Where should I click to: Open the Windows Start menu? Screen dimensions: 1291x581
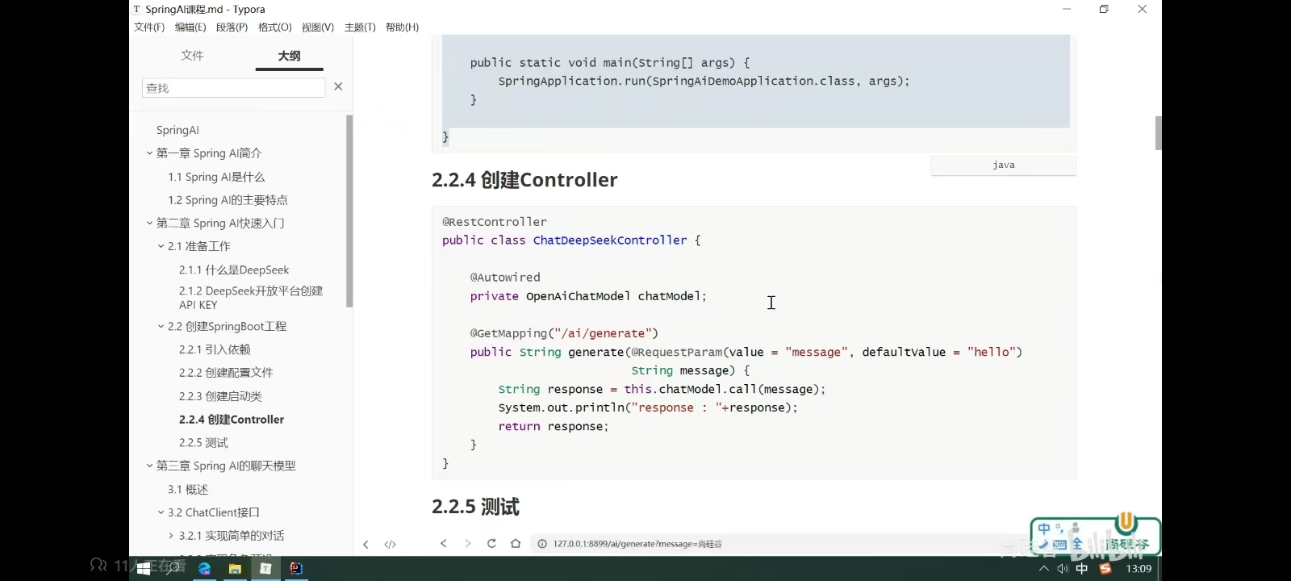click(144, 568)
